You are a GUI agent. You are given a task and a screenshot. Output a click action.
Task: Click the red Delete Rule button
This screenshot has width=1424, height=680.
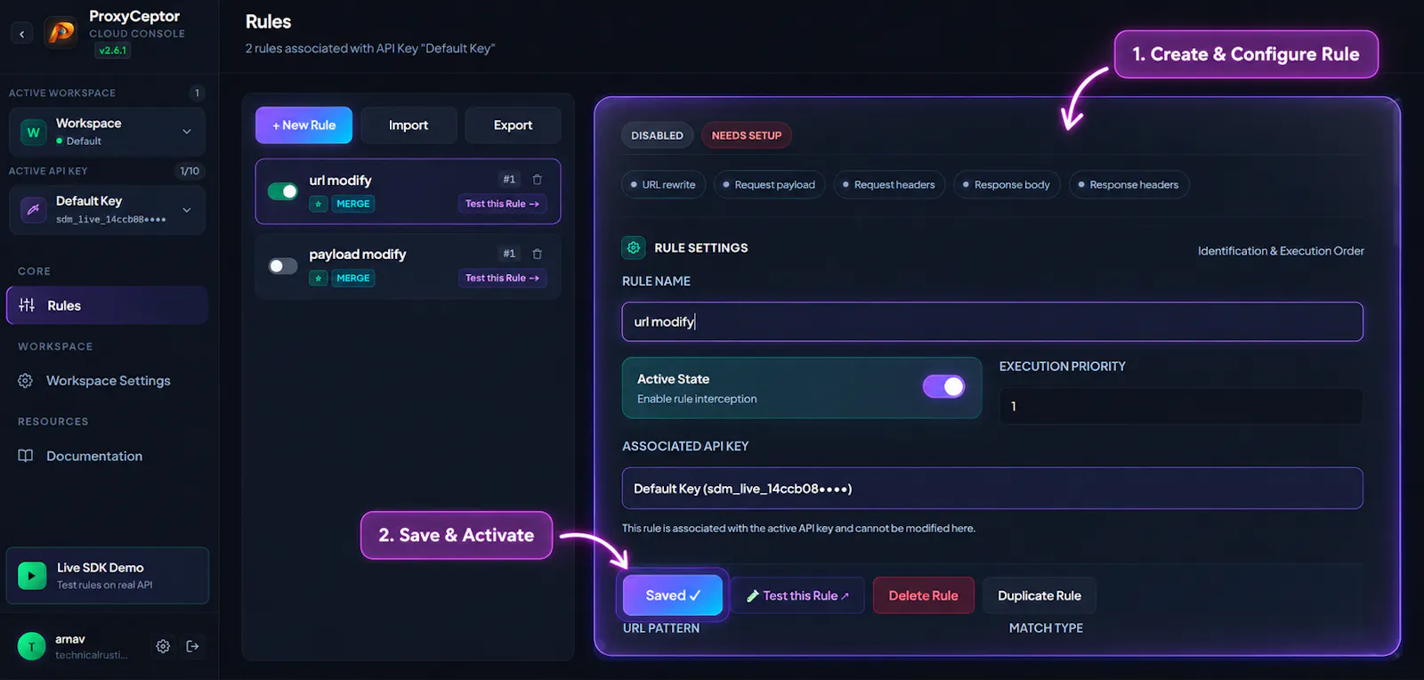point(923,595)
